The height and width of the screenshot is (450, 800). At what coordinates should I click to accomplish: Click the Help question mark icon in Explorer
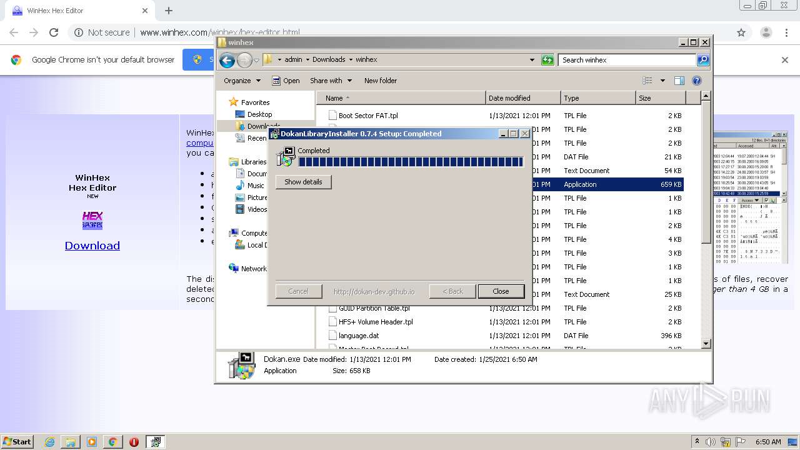pyautogui.click(x=697, y=81)
